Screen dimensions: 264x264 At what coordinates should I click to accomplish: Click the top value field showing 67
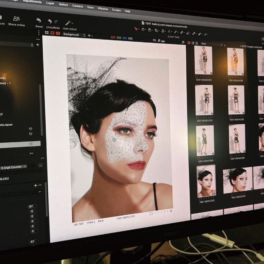coord(33,206)
